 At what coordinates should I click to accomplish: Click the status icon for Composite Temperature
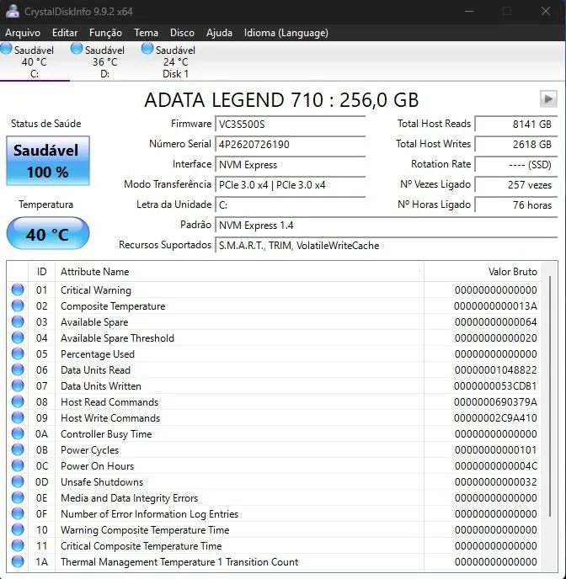(x=18, y=305)
